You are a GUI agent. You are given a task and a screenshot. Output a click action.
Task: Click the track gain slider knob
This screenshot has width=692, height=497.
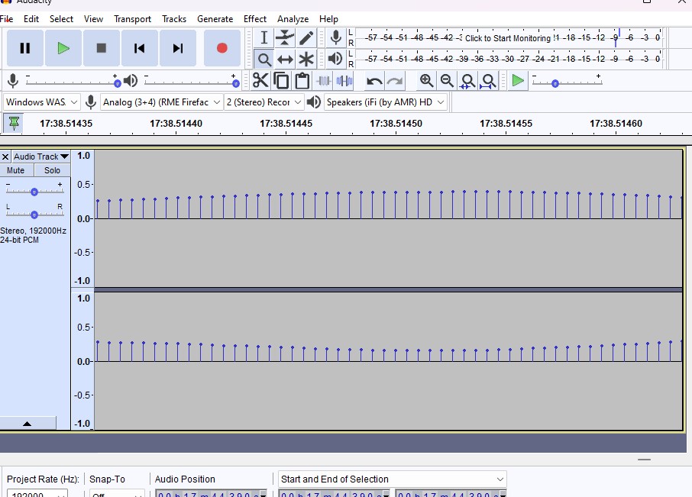point(34,192)
